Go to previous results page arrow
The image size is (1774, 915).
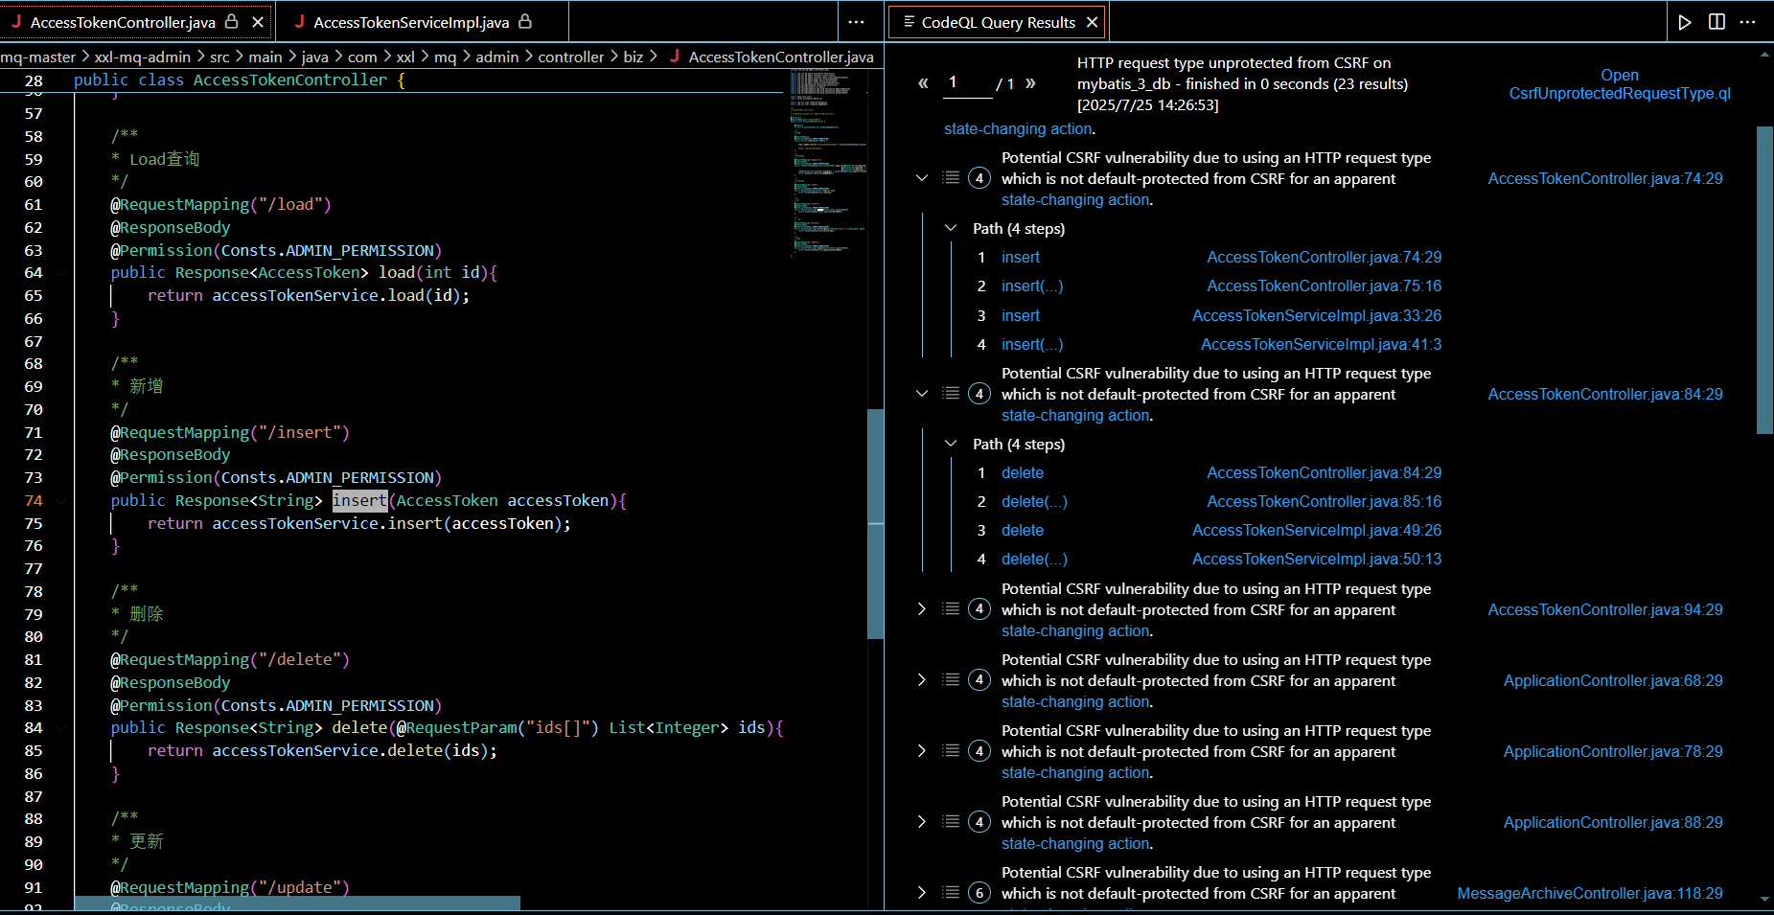[923, 83]
